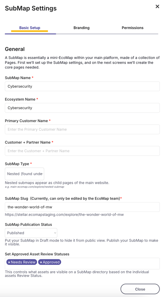Screen dimensions: 165x297
Task: Select the Primary Customer Name input
Action: (x=82, y=129)
